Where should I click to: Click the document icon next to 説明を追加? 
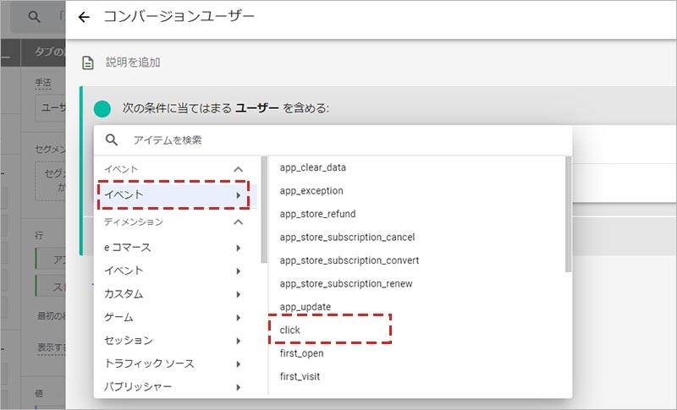tap(87, 63)
